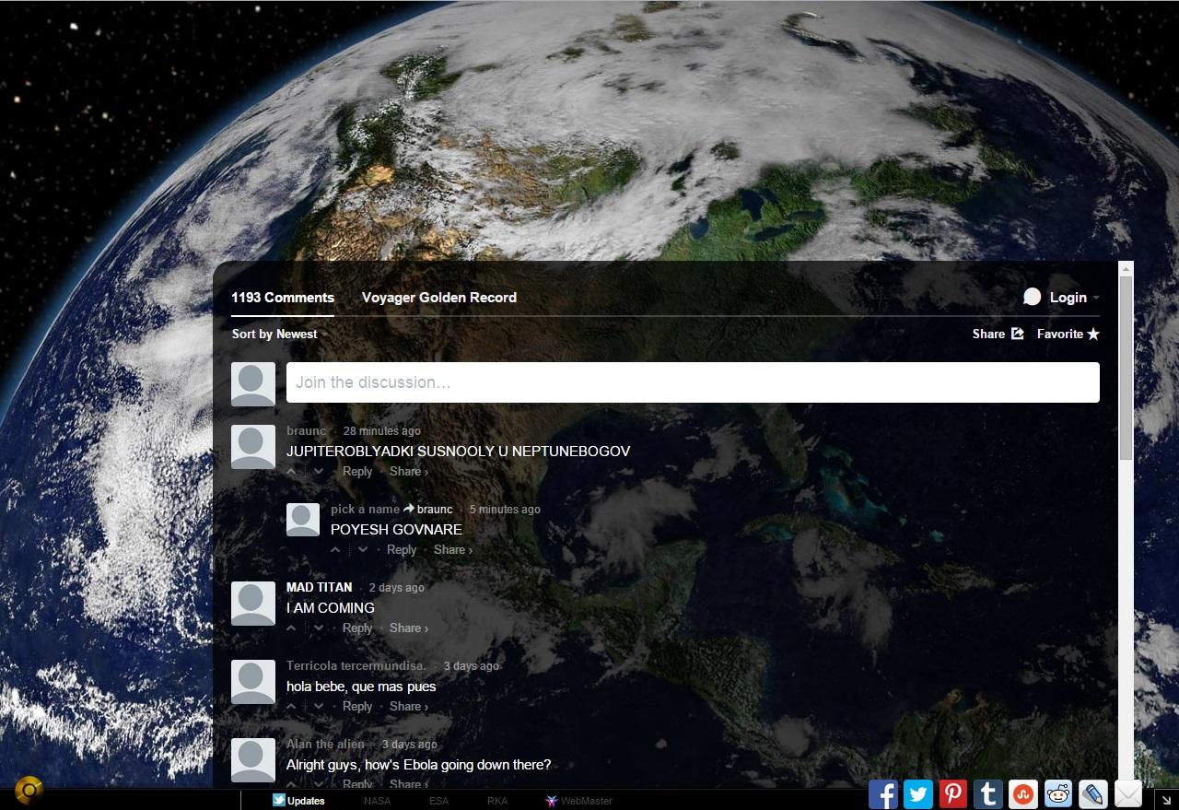
Task: Open the ESA link in bottom bar
Action: click(438, 801)
